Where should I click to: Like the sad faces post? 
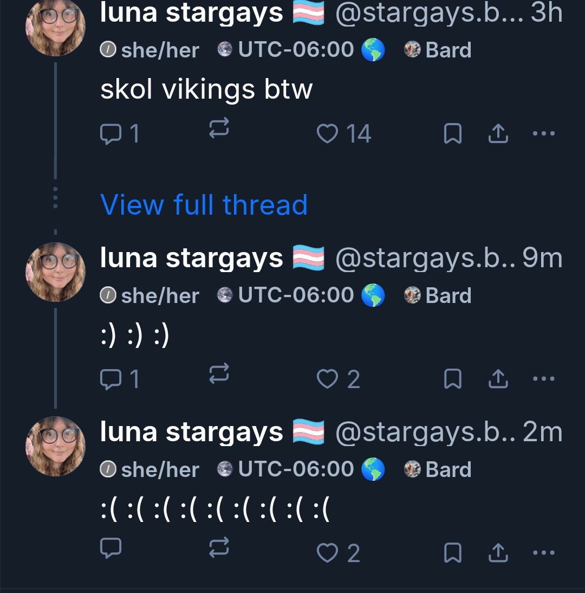coord(327,553)
